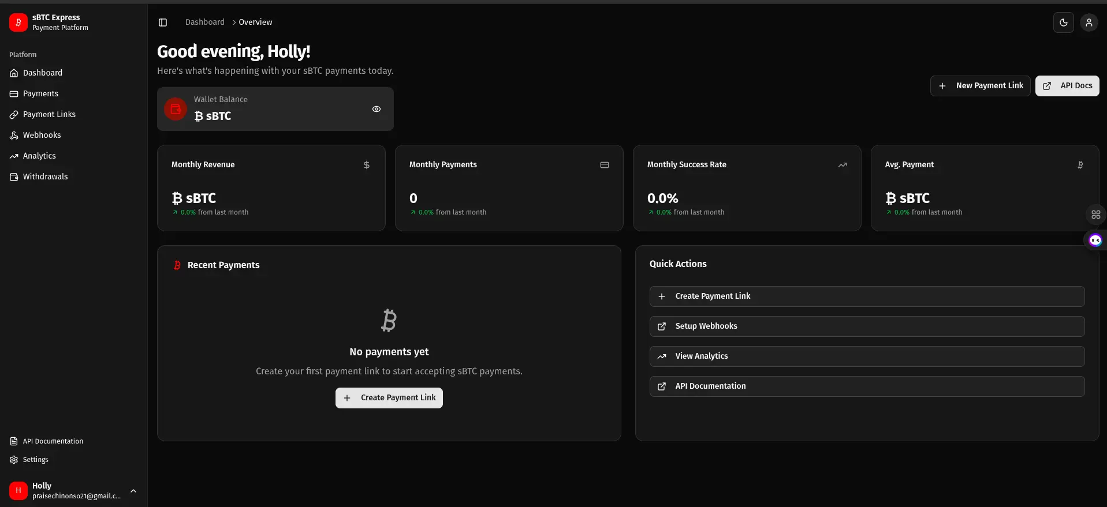Open API Documentation in sidebar footer

73,441
